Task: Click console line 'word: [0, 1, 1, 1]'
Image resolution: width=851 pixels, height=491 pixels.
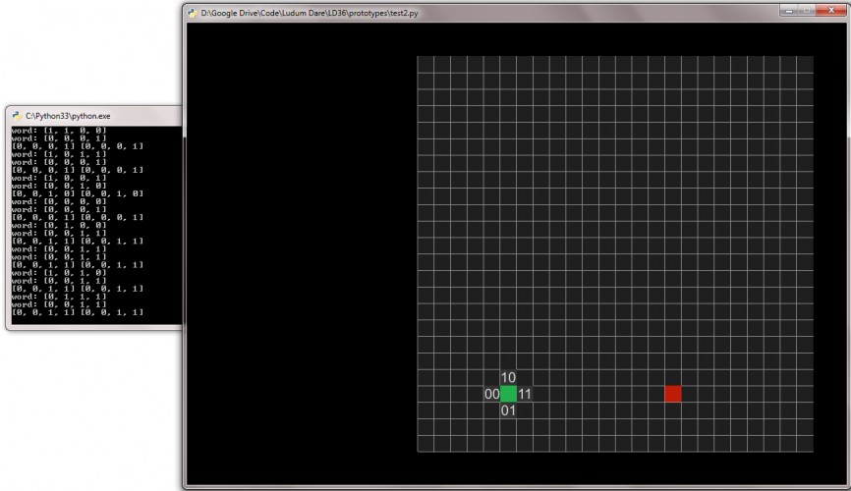Action: click(x=59, y=297)
